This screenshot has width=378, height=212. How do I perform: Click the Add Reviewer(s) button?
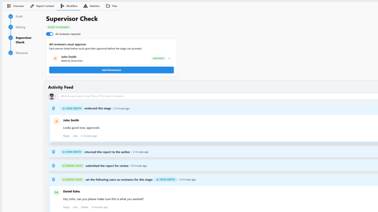(x=111, y=70)
